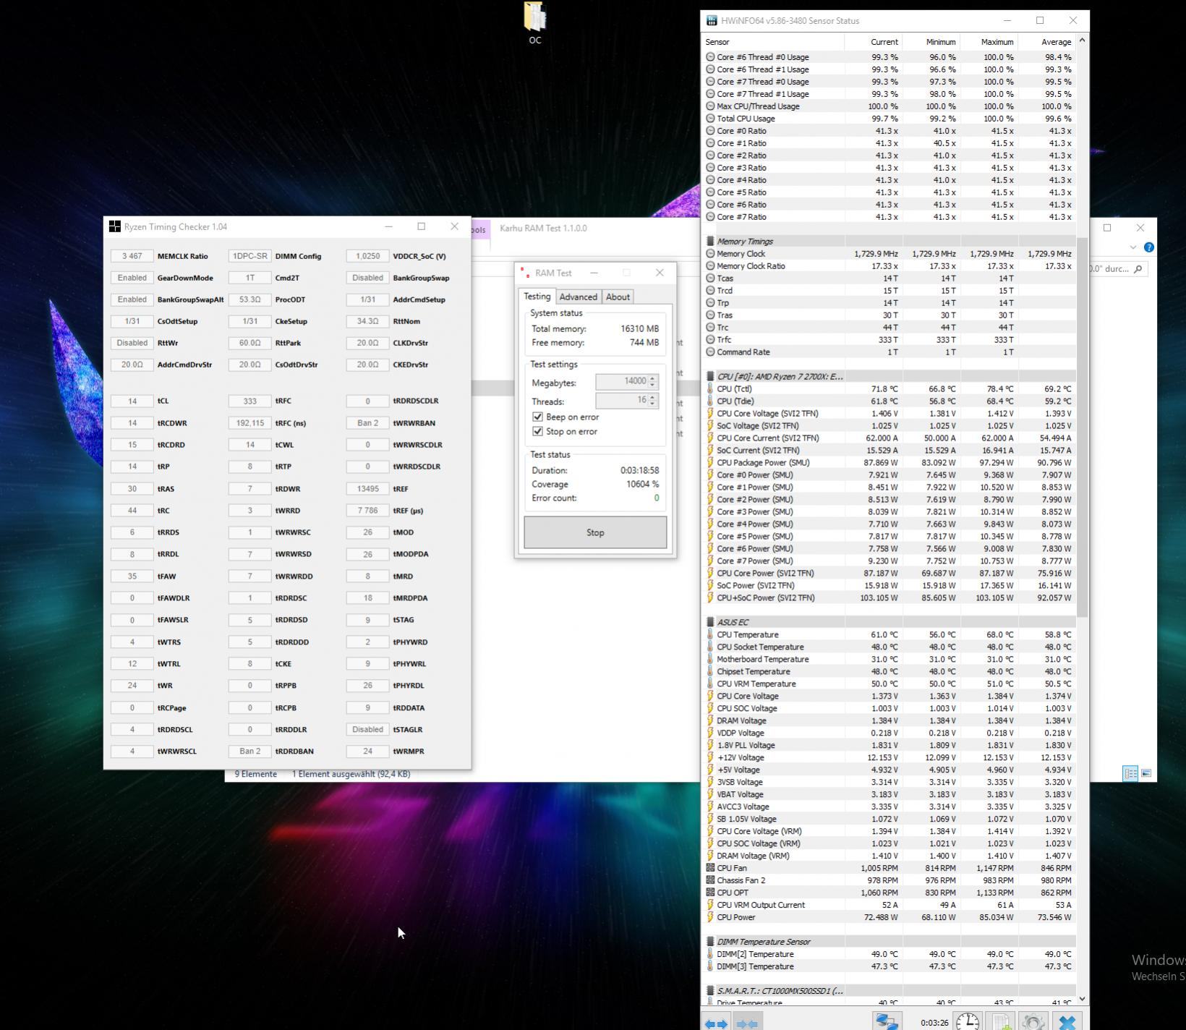
Task: Open the About tab in RAM Test
Action: tap(617, 297)
